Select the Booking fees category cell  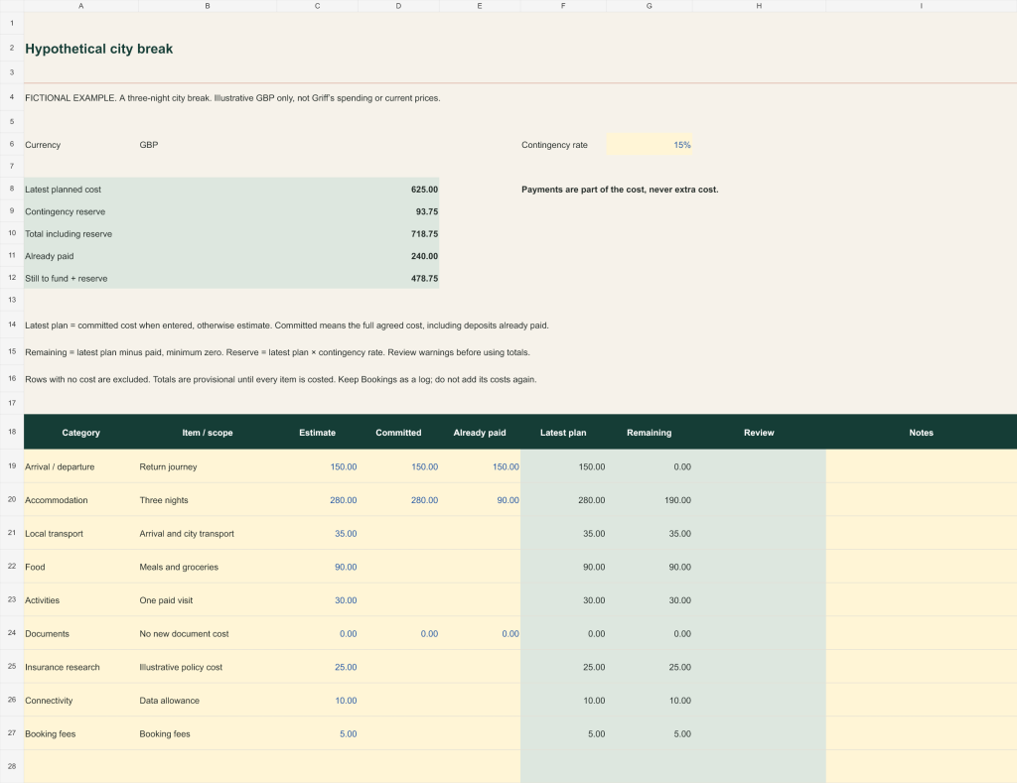coord(81,733)
